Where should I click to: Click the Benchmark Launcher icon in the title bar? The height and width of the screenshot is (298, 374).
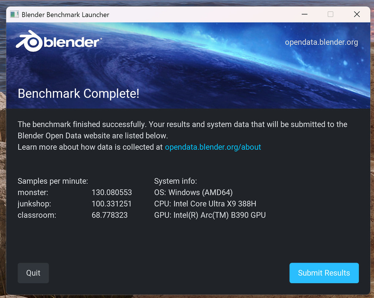14,14
